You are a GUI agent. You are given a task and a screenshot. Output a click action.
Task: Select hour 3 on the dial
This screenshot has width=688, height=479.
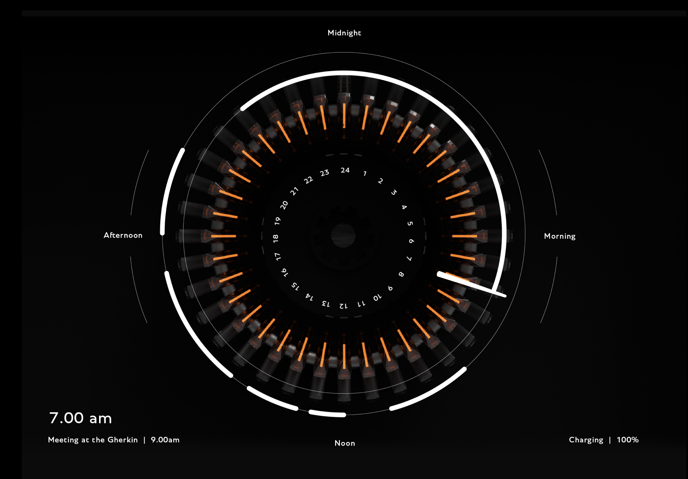(x=394, y=192)
